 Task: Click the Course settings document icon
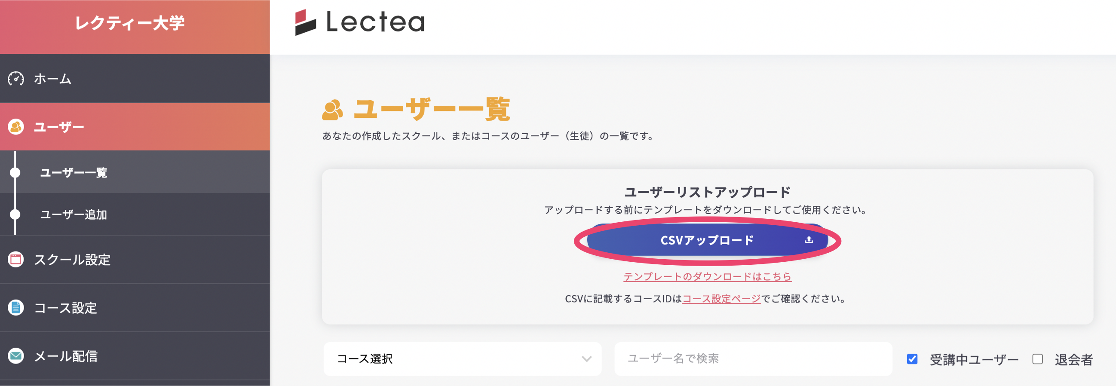point(16,308)
